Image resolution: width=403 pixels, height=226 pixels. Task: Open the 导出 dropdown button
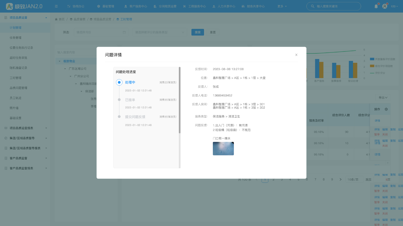[383, 98]
